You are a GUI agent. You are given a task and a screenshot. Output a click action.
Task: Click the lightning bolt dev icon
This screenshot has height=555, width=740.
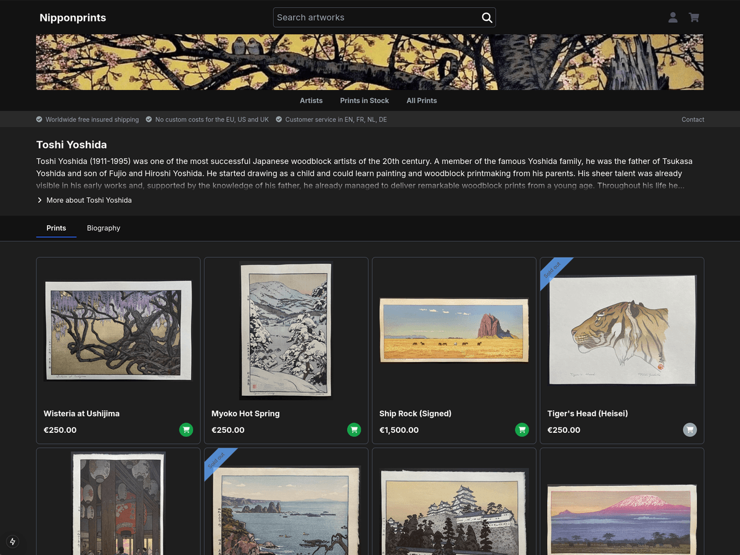coord(12,541)
